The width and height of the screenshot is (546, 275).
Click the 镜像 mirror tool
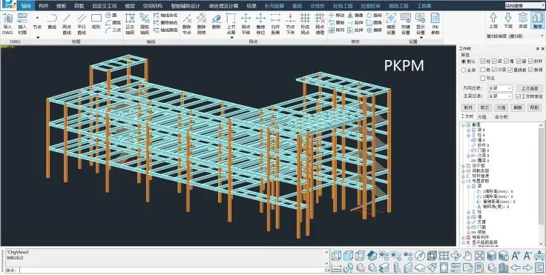tap(355, 16)
